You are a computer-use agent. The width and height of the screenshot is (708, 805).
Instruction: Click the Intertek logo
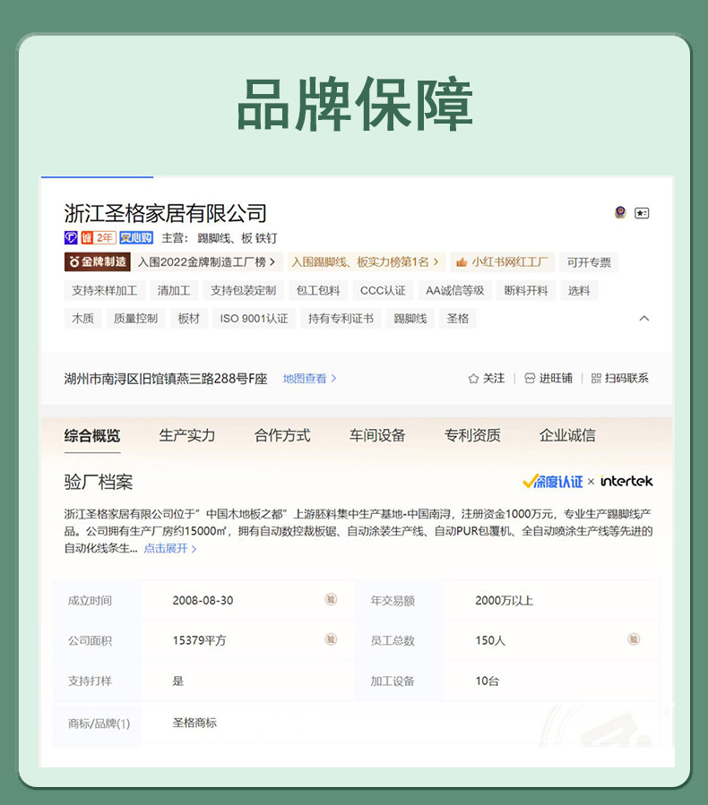(x=626, y=481)
